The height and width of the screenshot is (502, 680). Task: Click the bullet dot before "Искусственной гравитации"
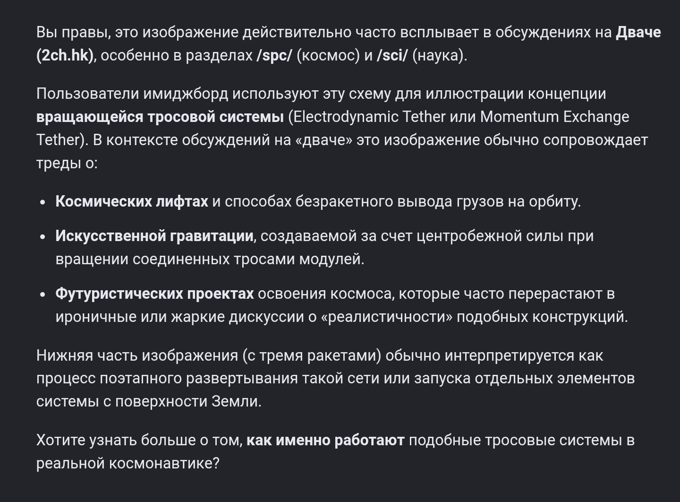(x=43, y=236)
